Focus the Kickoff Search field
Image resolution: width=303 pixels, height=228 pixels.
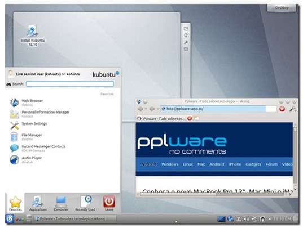[x=70, y=84]
